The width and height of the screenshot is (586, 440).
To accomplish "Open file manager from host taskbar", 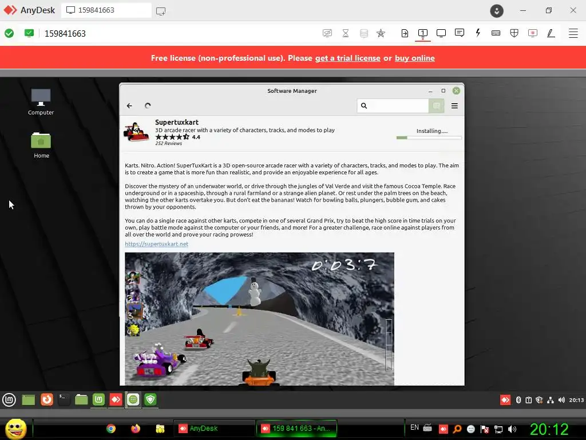I will coord(160,429).
